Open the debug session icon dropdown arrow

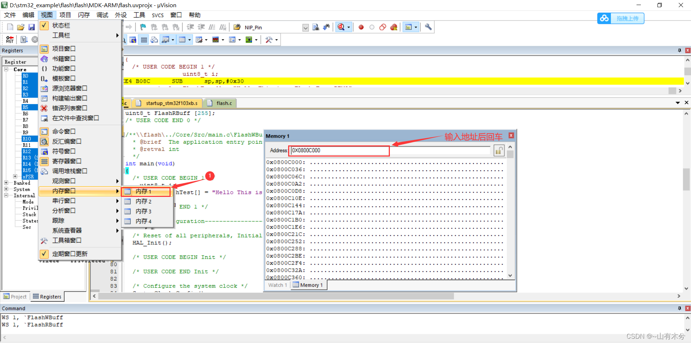tap(348, 27)
